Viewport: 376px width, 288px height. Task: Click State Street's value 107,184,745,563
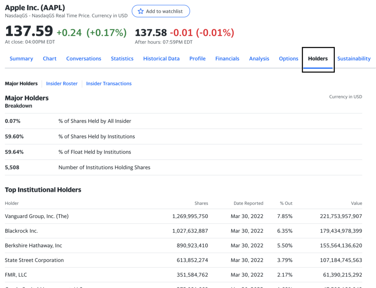[x=341, y=260]
